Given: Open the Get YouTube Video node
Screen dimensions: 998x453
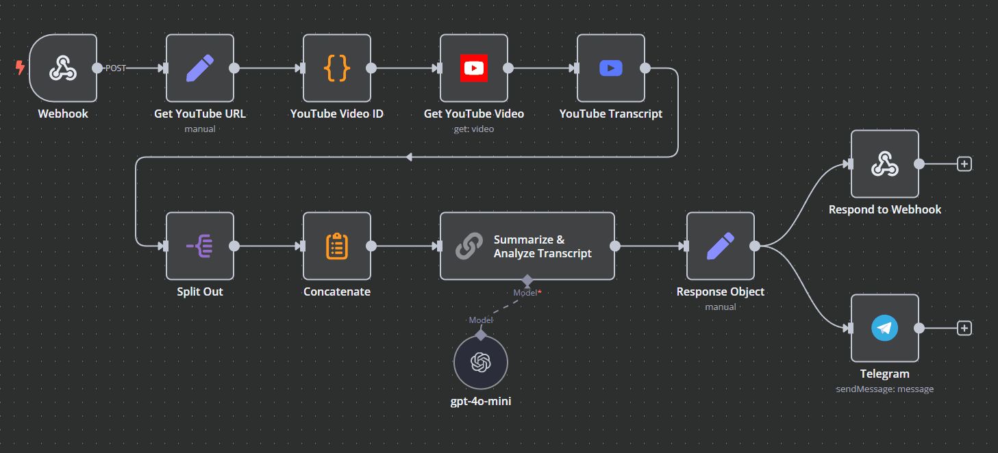Looking at the screenshot, I should 474,68.
